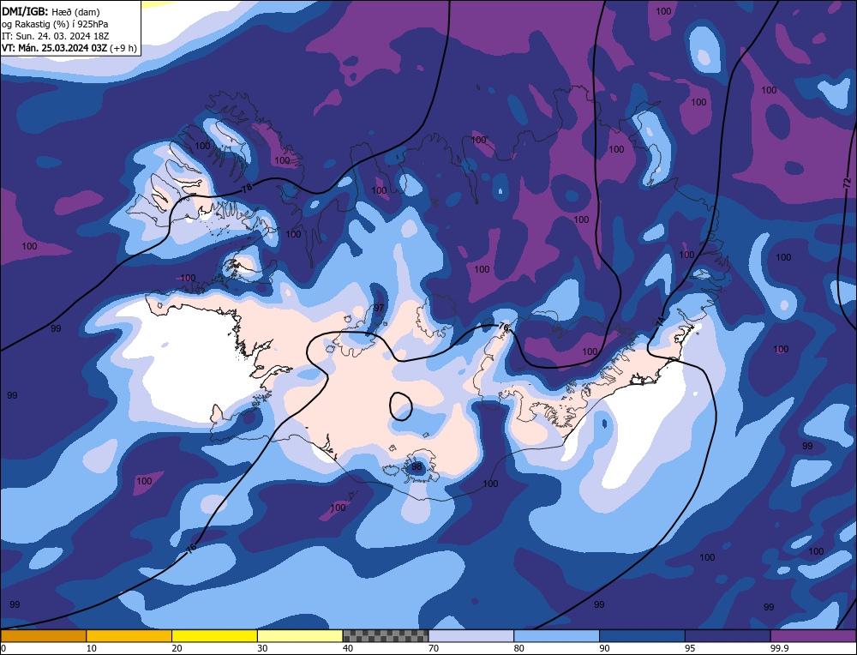The image size is (857, 655).
Task: Click the legend scale label '40'
Action: (x=348, y=648)
